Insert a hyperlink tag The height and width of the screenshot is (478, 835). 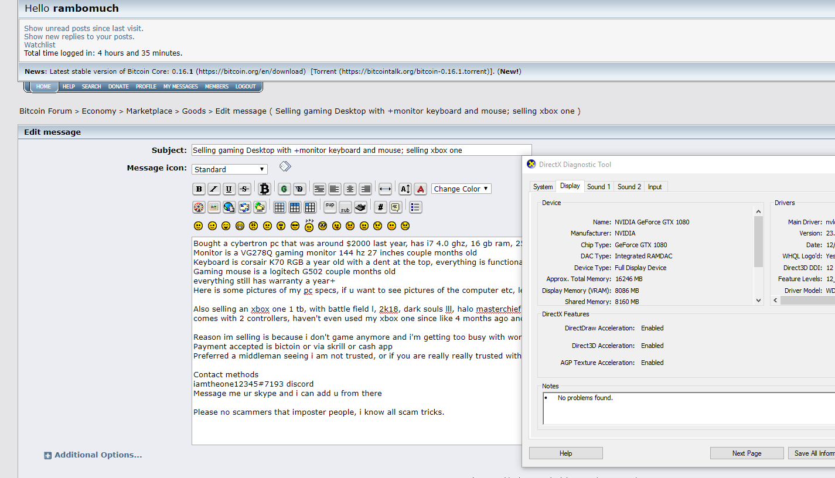(x=229, y=207)
